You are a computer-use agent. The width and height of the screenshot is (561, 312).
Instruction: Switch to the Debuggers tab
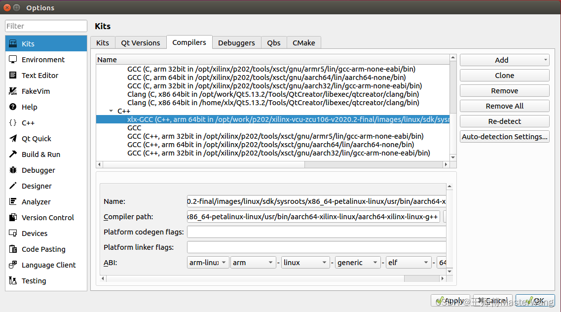(x=236, y=42)
